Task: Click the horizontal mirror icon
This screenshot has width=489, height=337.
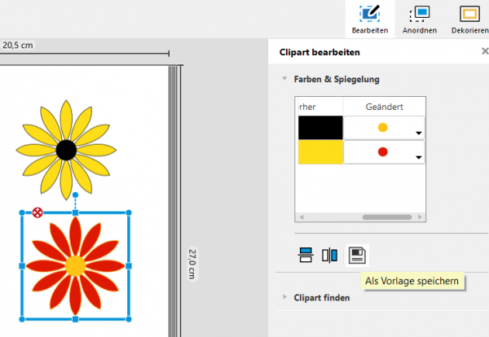Action: (329, 255)
